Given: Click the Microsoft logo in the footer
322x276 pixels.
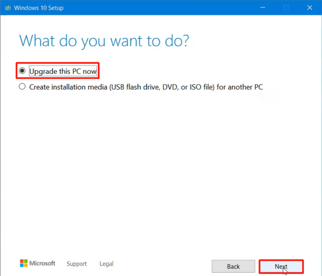Looking at the screenshot, I should click(x=38, y=263).
